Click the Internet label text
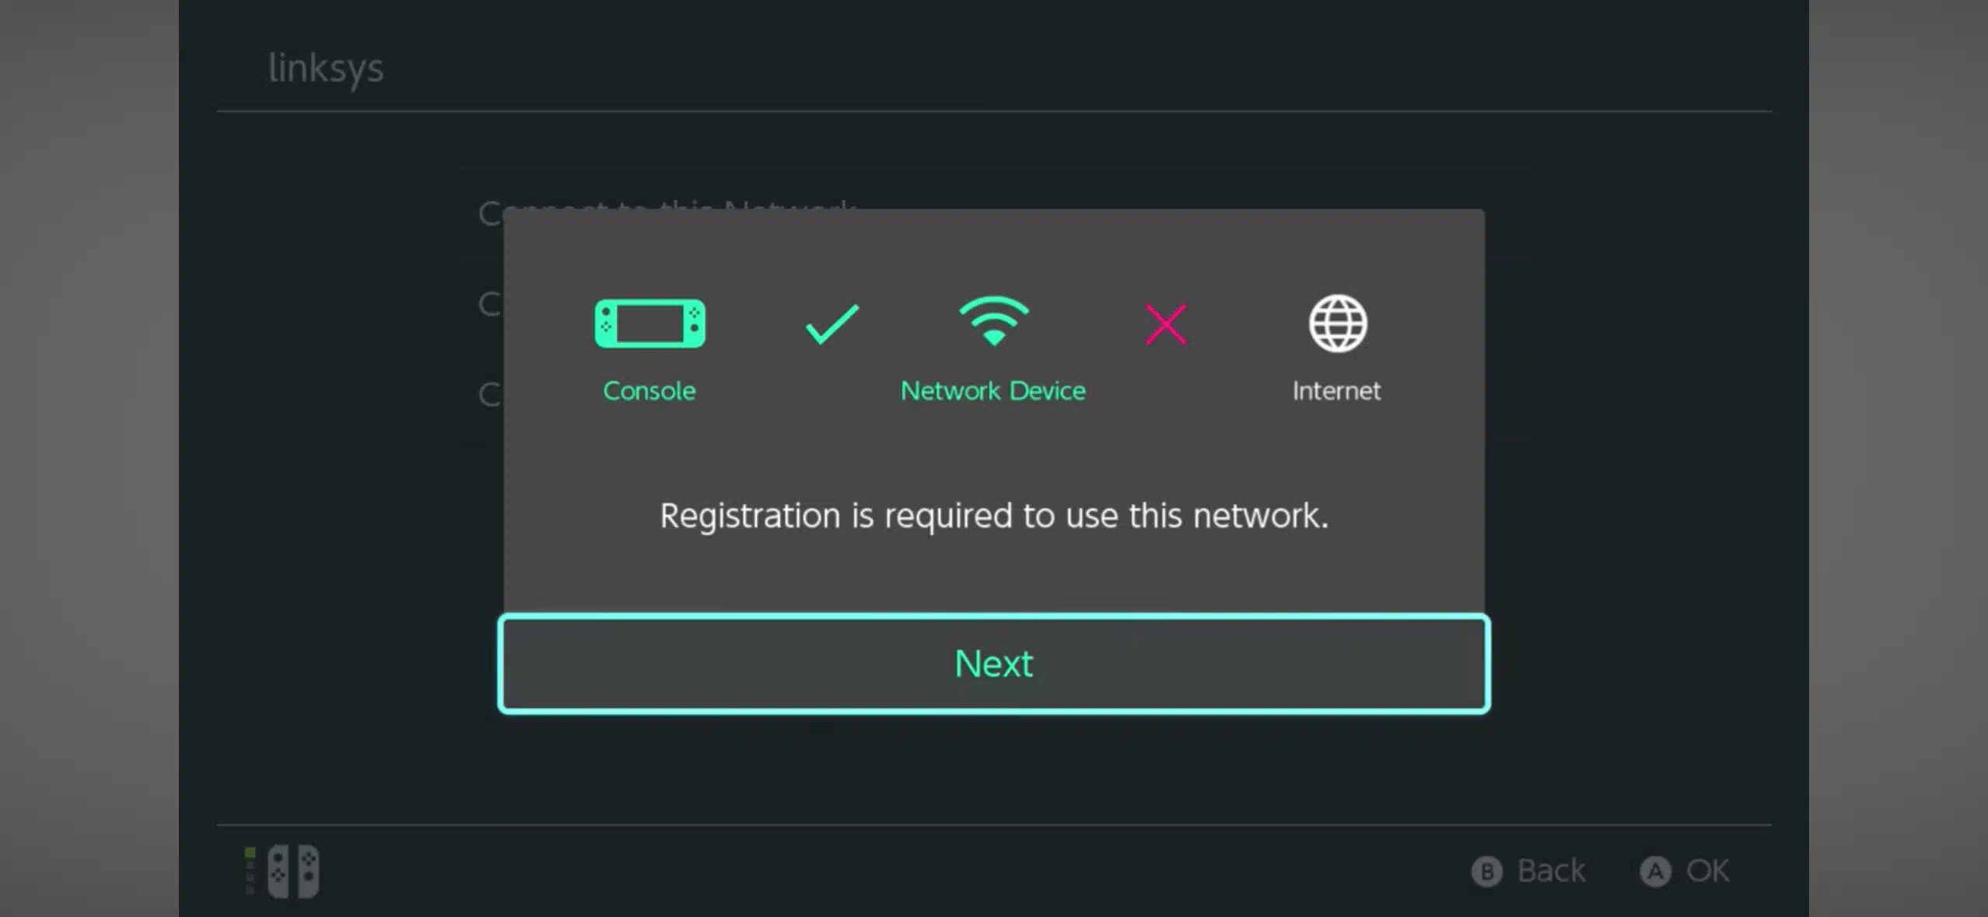Screen dimensions: 1988x917 [x=1336, y=390]
